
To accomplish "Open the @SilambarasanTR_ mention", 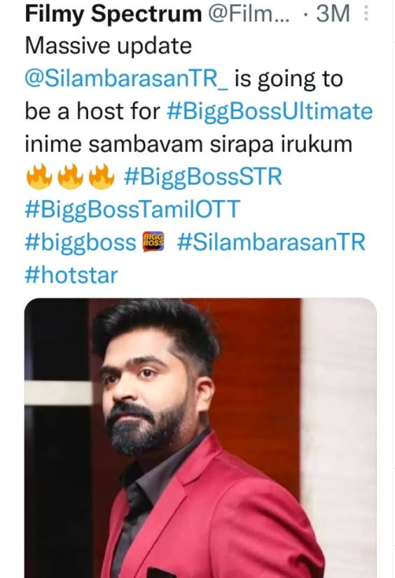I will [127, 78].
